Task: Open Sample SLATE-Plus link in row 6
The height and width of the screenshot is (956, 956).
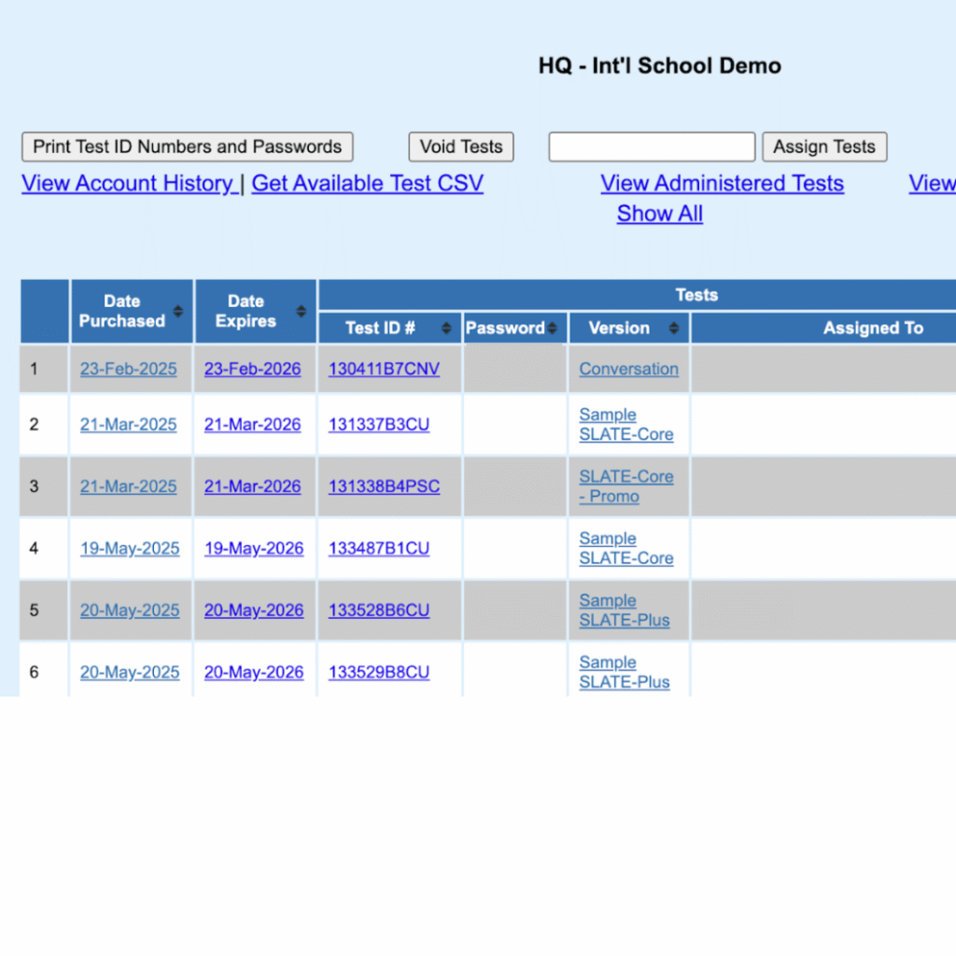Action: (x=624, y=672)
